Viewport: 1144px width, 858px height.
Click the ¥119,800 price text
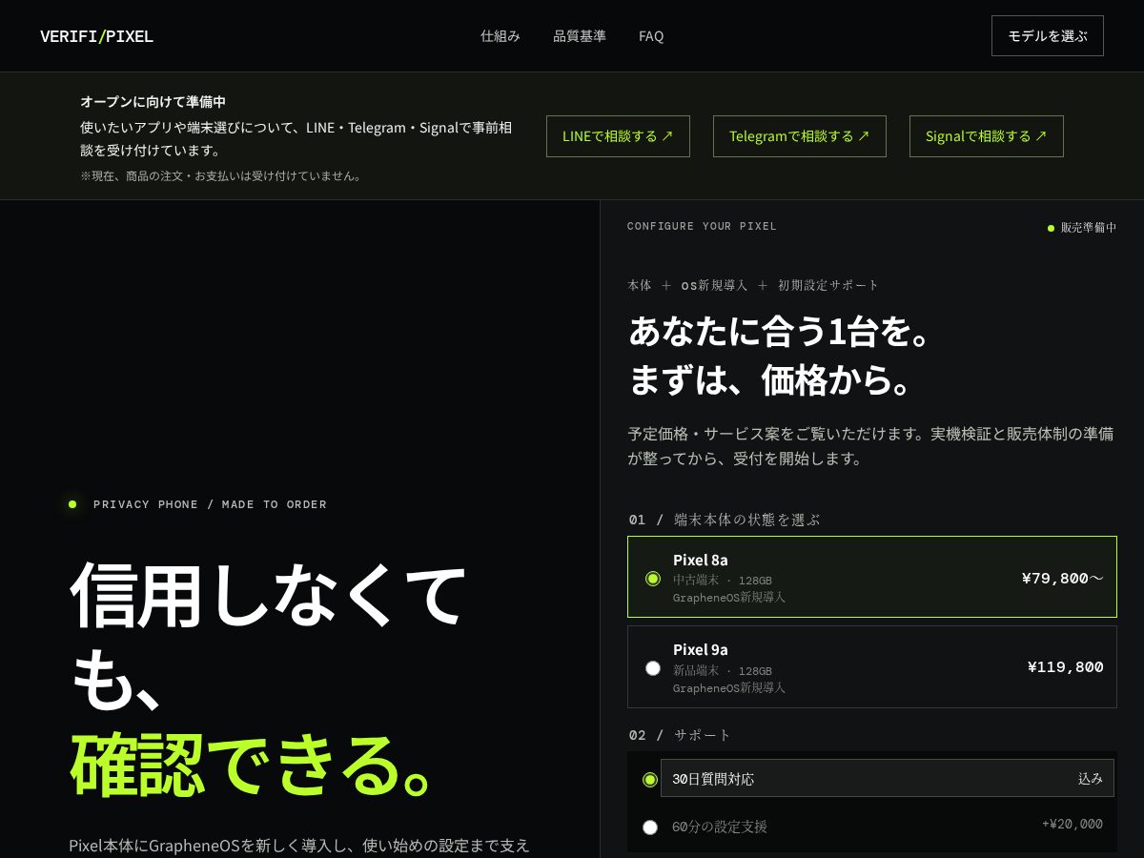tap(1065, 667)
